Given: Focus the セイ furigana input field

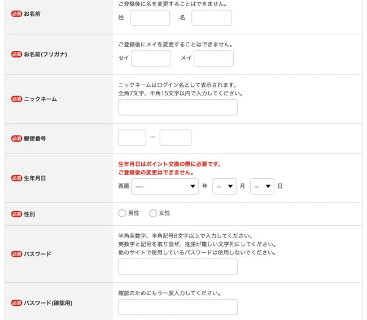Looking at the screenshot, I should click(151, 59).
